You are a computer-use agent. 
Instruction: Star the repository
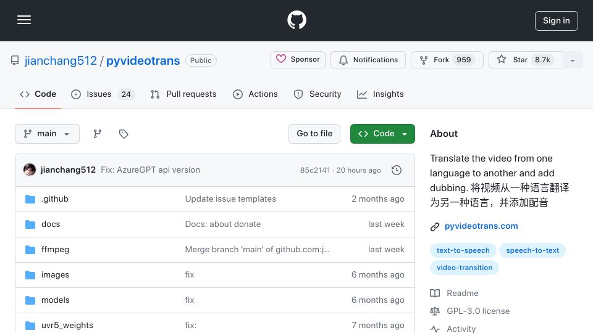coord(525,60)
